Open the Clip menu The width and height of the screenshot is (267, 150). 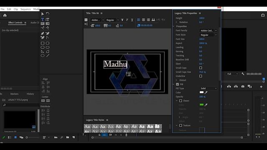16,9
